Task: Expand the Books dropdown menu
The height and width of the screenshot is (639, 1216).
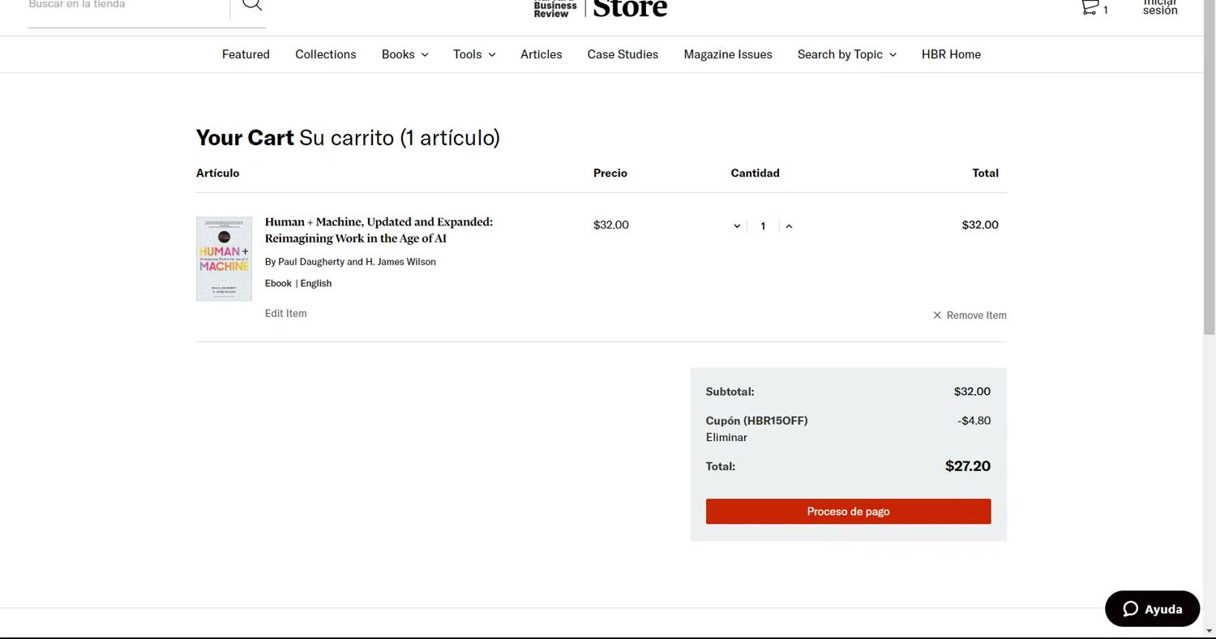Action: pyautogui.click(x=405, y=54)
